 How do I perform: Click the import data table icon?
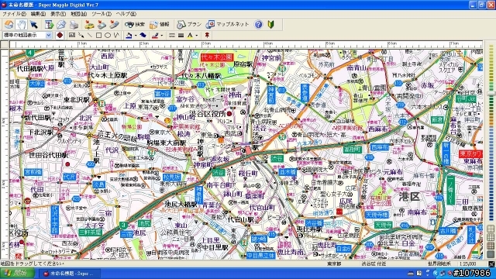pos(49,24)
